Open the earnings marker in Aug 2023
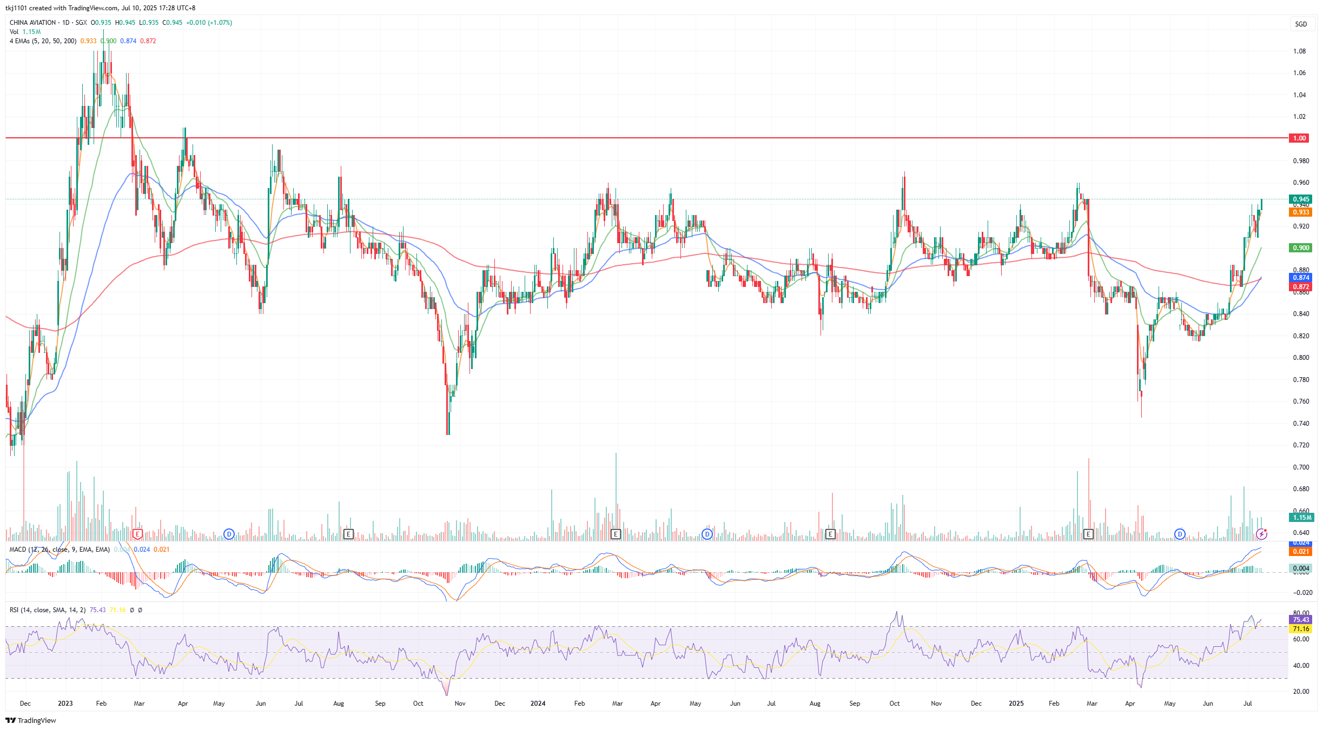The height and width of the screenshot is (730, 1323). point(348,534)
